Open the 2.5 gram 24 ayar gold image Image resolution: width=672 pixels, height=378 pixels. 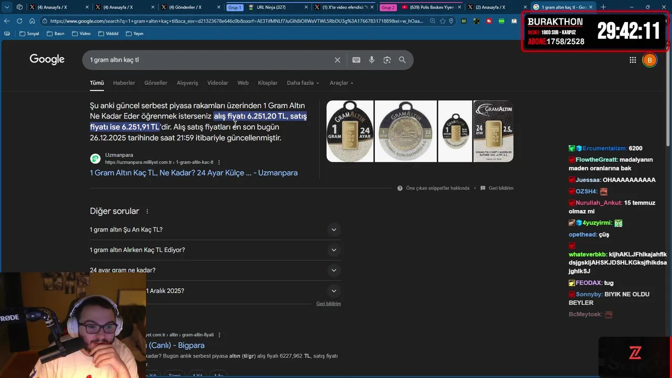493,131
